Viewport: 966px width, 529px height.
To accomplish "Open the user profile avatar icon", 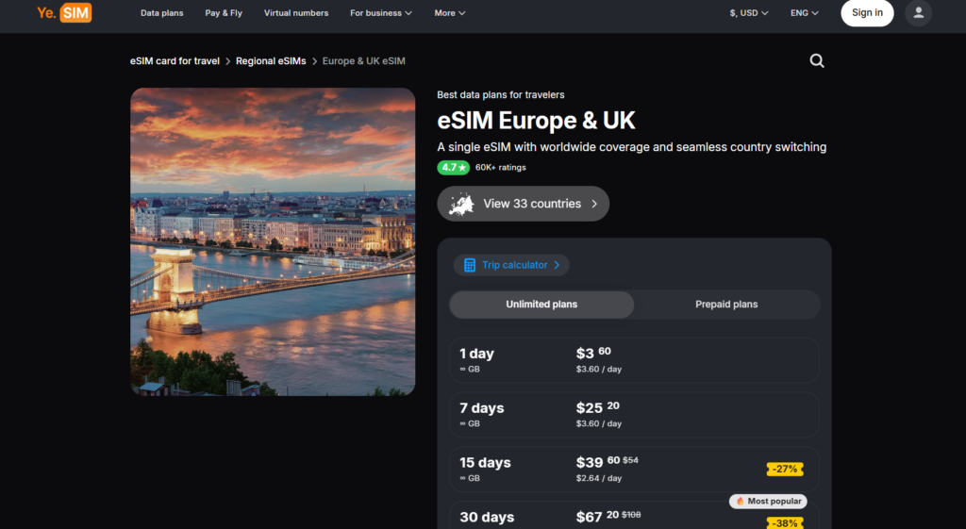I will pyautogui.click(x=918, y=13).
